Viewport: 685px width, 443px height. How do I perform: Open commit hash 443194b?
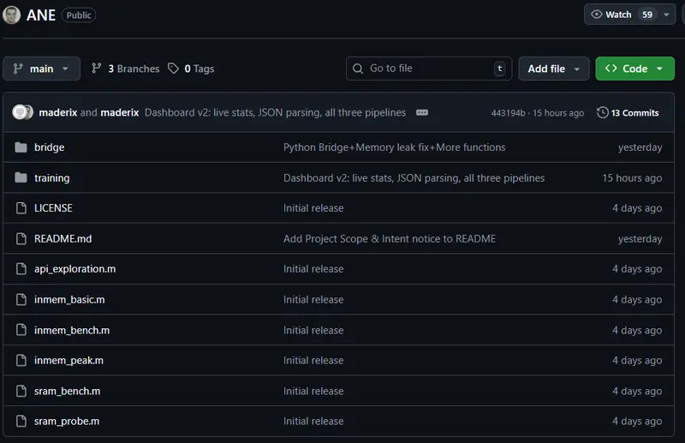click(508, 113)
